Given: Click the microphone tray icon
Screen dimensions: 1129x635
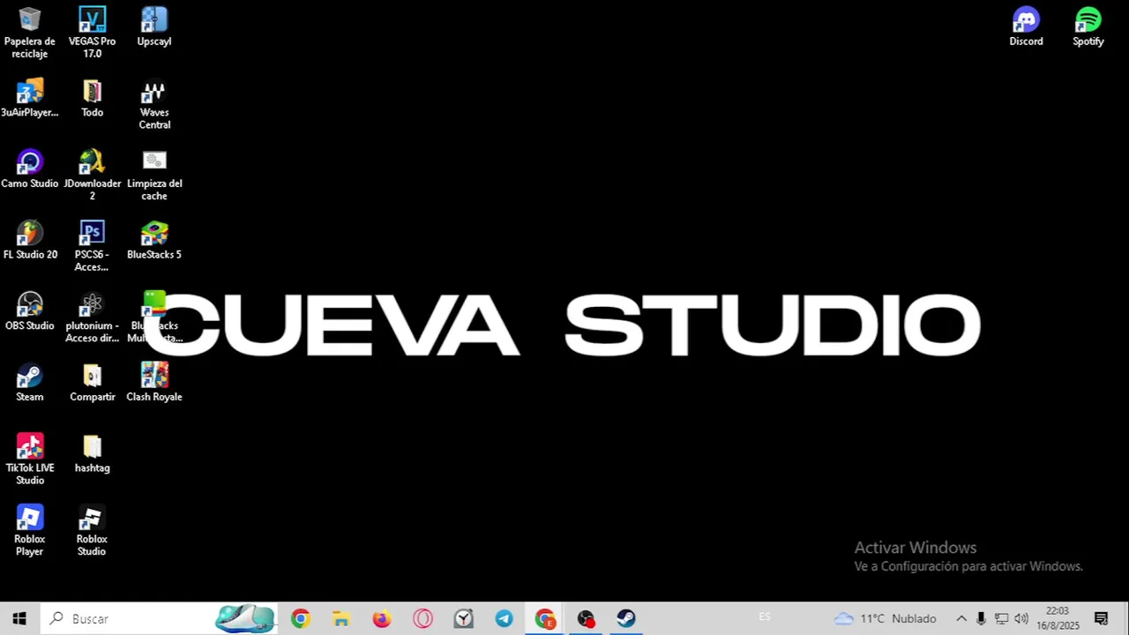Looking at the screenshot, I should (x=981, y=618).
